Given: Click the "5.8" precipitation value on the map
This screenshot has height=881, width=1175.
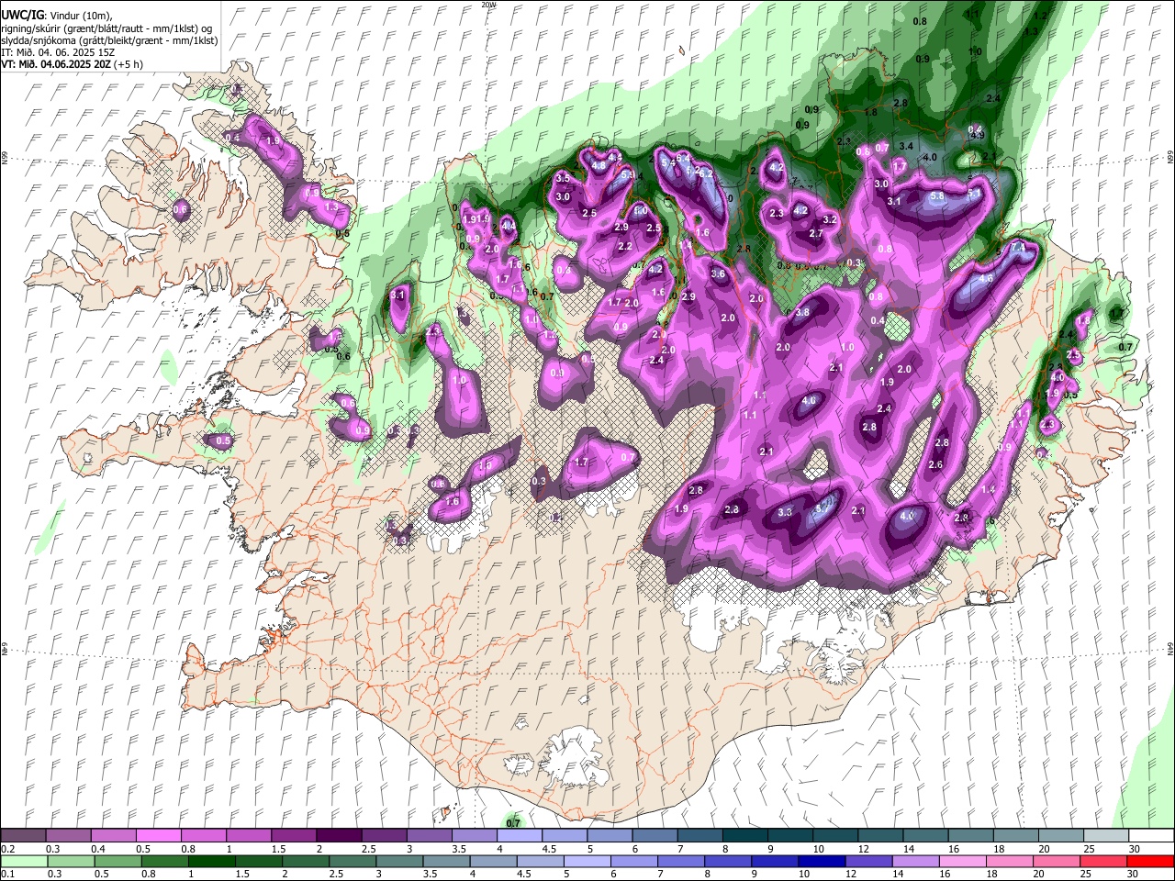Looking at the screenshot, I should 937,195.
